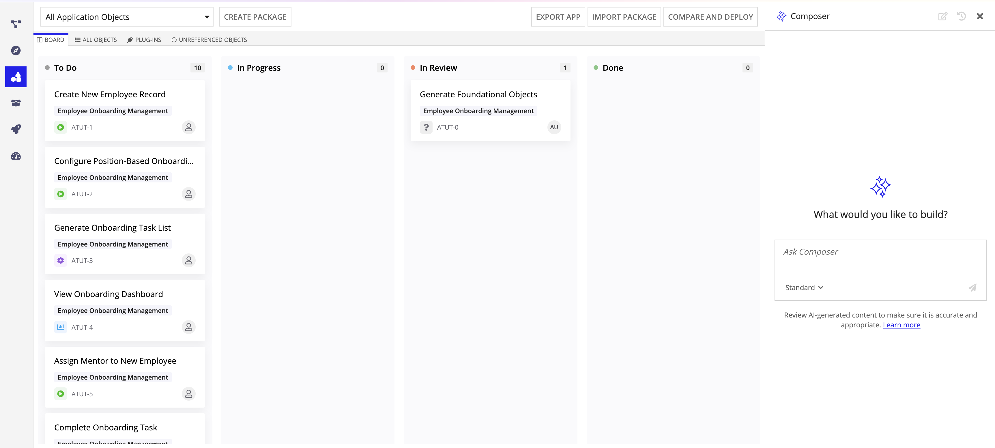This screenshot has width=995, height=448.
Task: Click the send paper plane icon
Action: tap(972, 287)
